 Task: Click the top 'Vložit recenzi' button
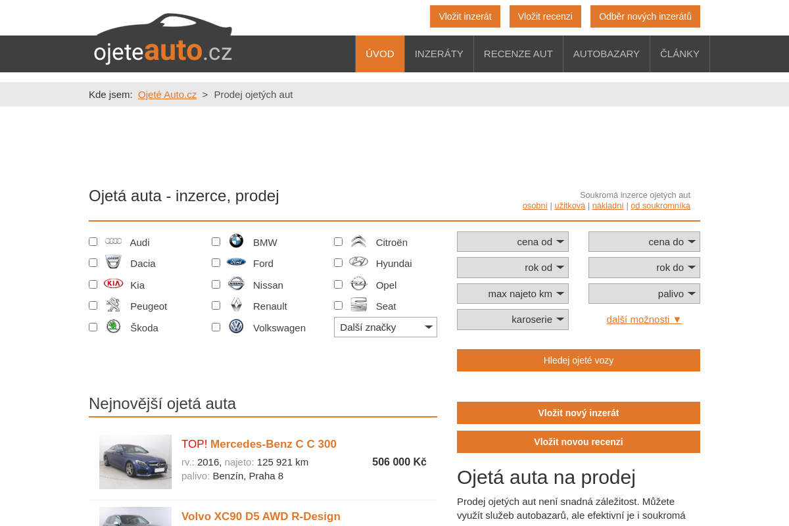pyautogui.click(x=545, y=16)
